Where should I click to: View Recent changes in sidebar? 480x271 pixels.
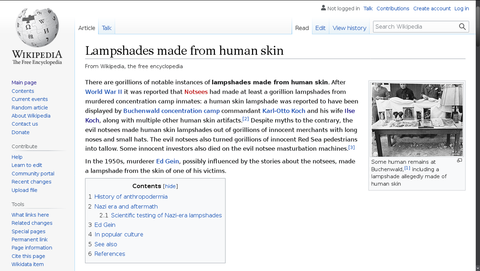31,181
